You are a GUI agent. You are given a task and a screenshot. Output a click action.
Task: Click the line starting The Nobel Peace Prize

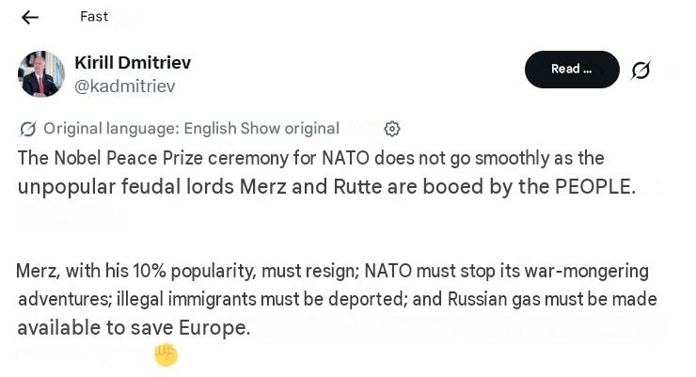(x=310, y=158)
